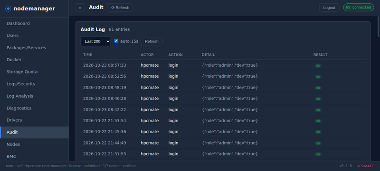This screenshot has width=380, height=171.
Task: Select timestamp 2026-10-23 08:57:33
Action: [104, 65]
